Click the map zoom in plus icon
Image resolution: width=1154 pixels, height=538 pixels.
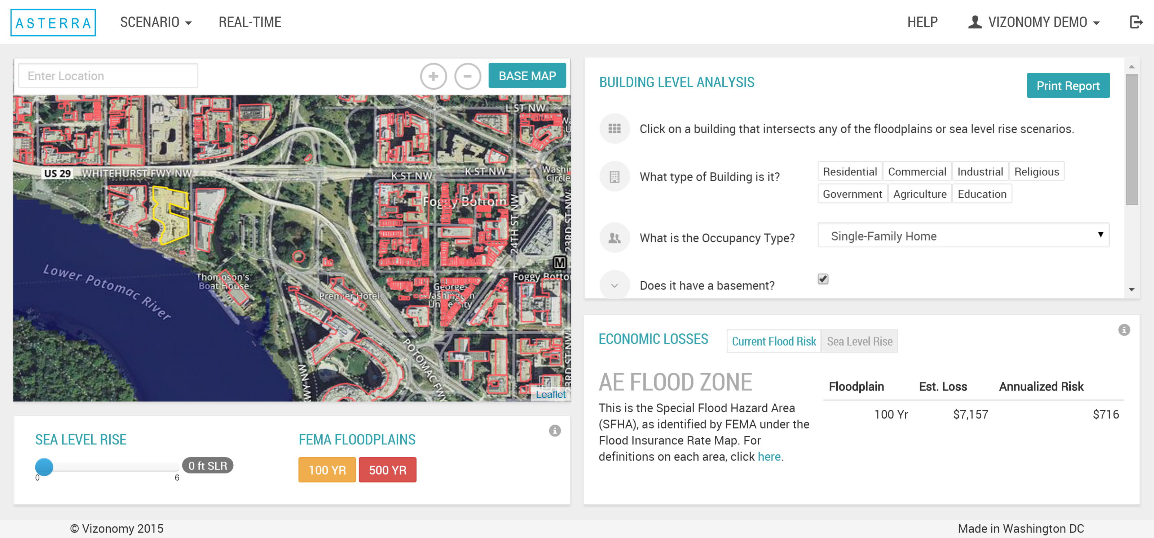point(433,76)
